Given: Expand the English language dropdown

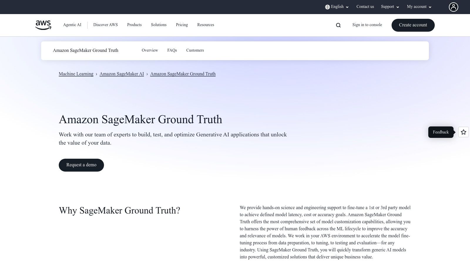Looking at the screenshot, I should [x=337, y=7].
